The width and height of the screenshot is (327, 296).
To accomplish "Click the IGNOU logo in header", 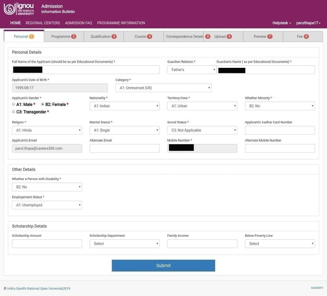I will point(19,9).
